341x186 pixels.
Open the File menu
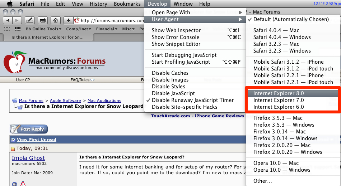(45, 4)
